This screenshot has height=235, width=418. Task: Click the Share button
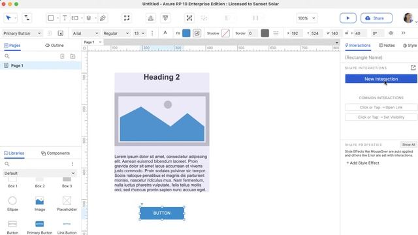(376, 18)
